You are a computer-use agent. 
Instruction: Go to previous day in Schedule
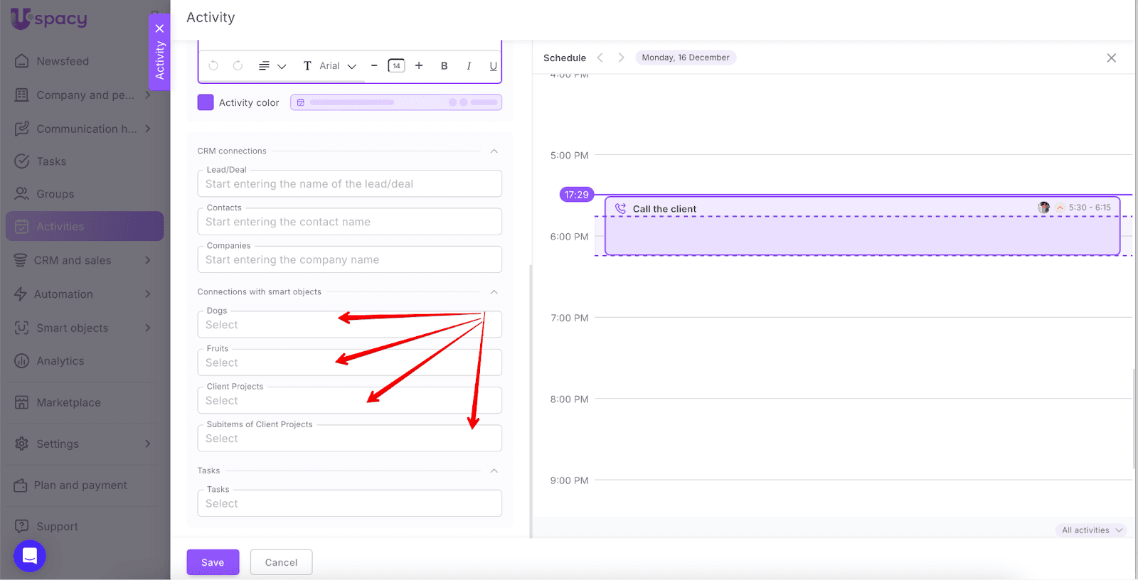[600, 58]
